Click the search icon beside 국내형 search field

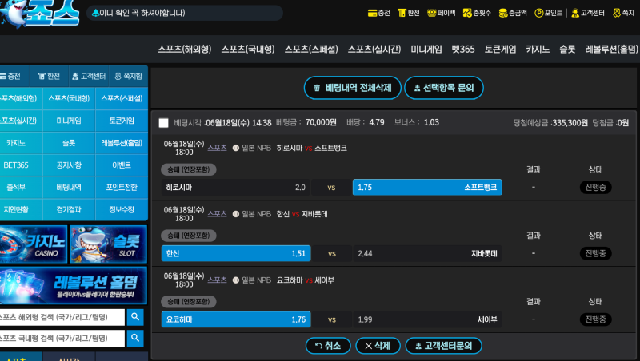[x=135, y=339]
